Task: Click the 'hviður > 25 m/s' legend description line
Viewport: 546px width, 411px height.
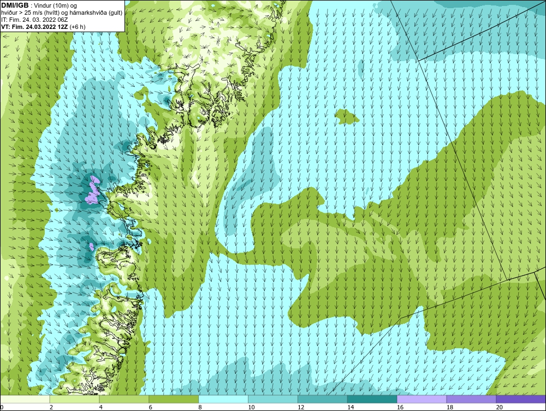Action: (x=62, y=13)
